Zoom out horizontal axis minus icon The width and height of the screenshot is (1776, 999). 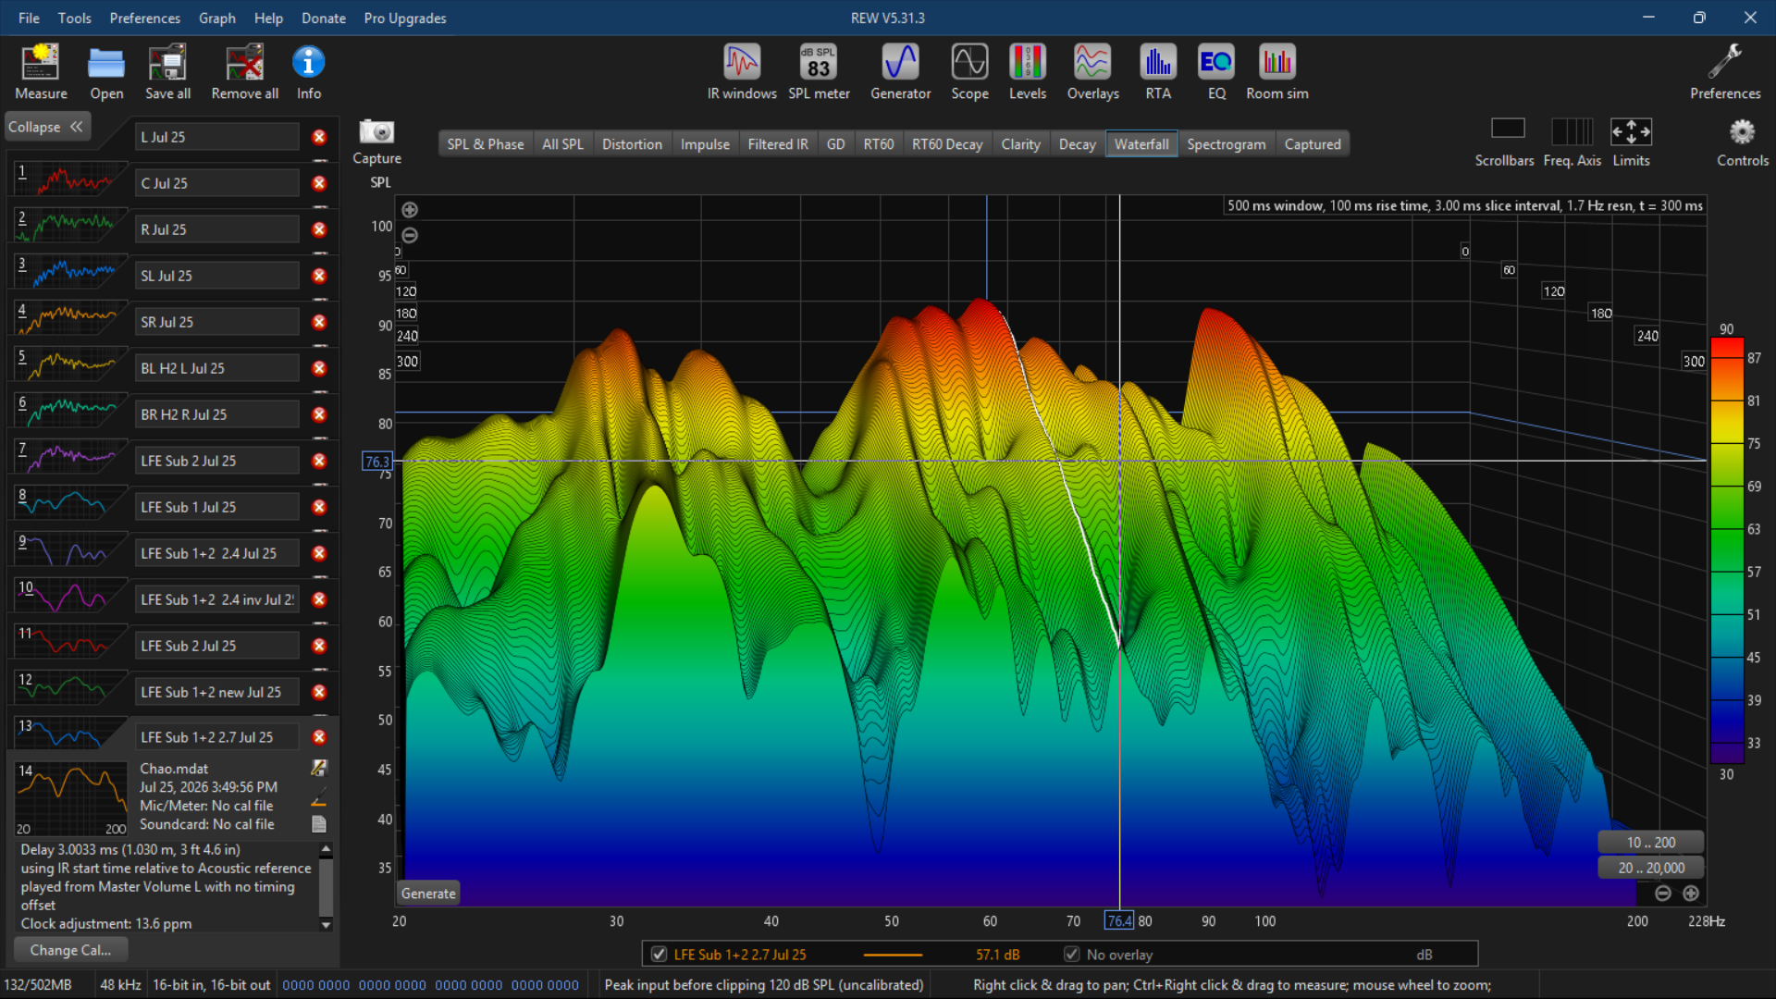coord(1663,894)
